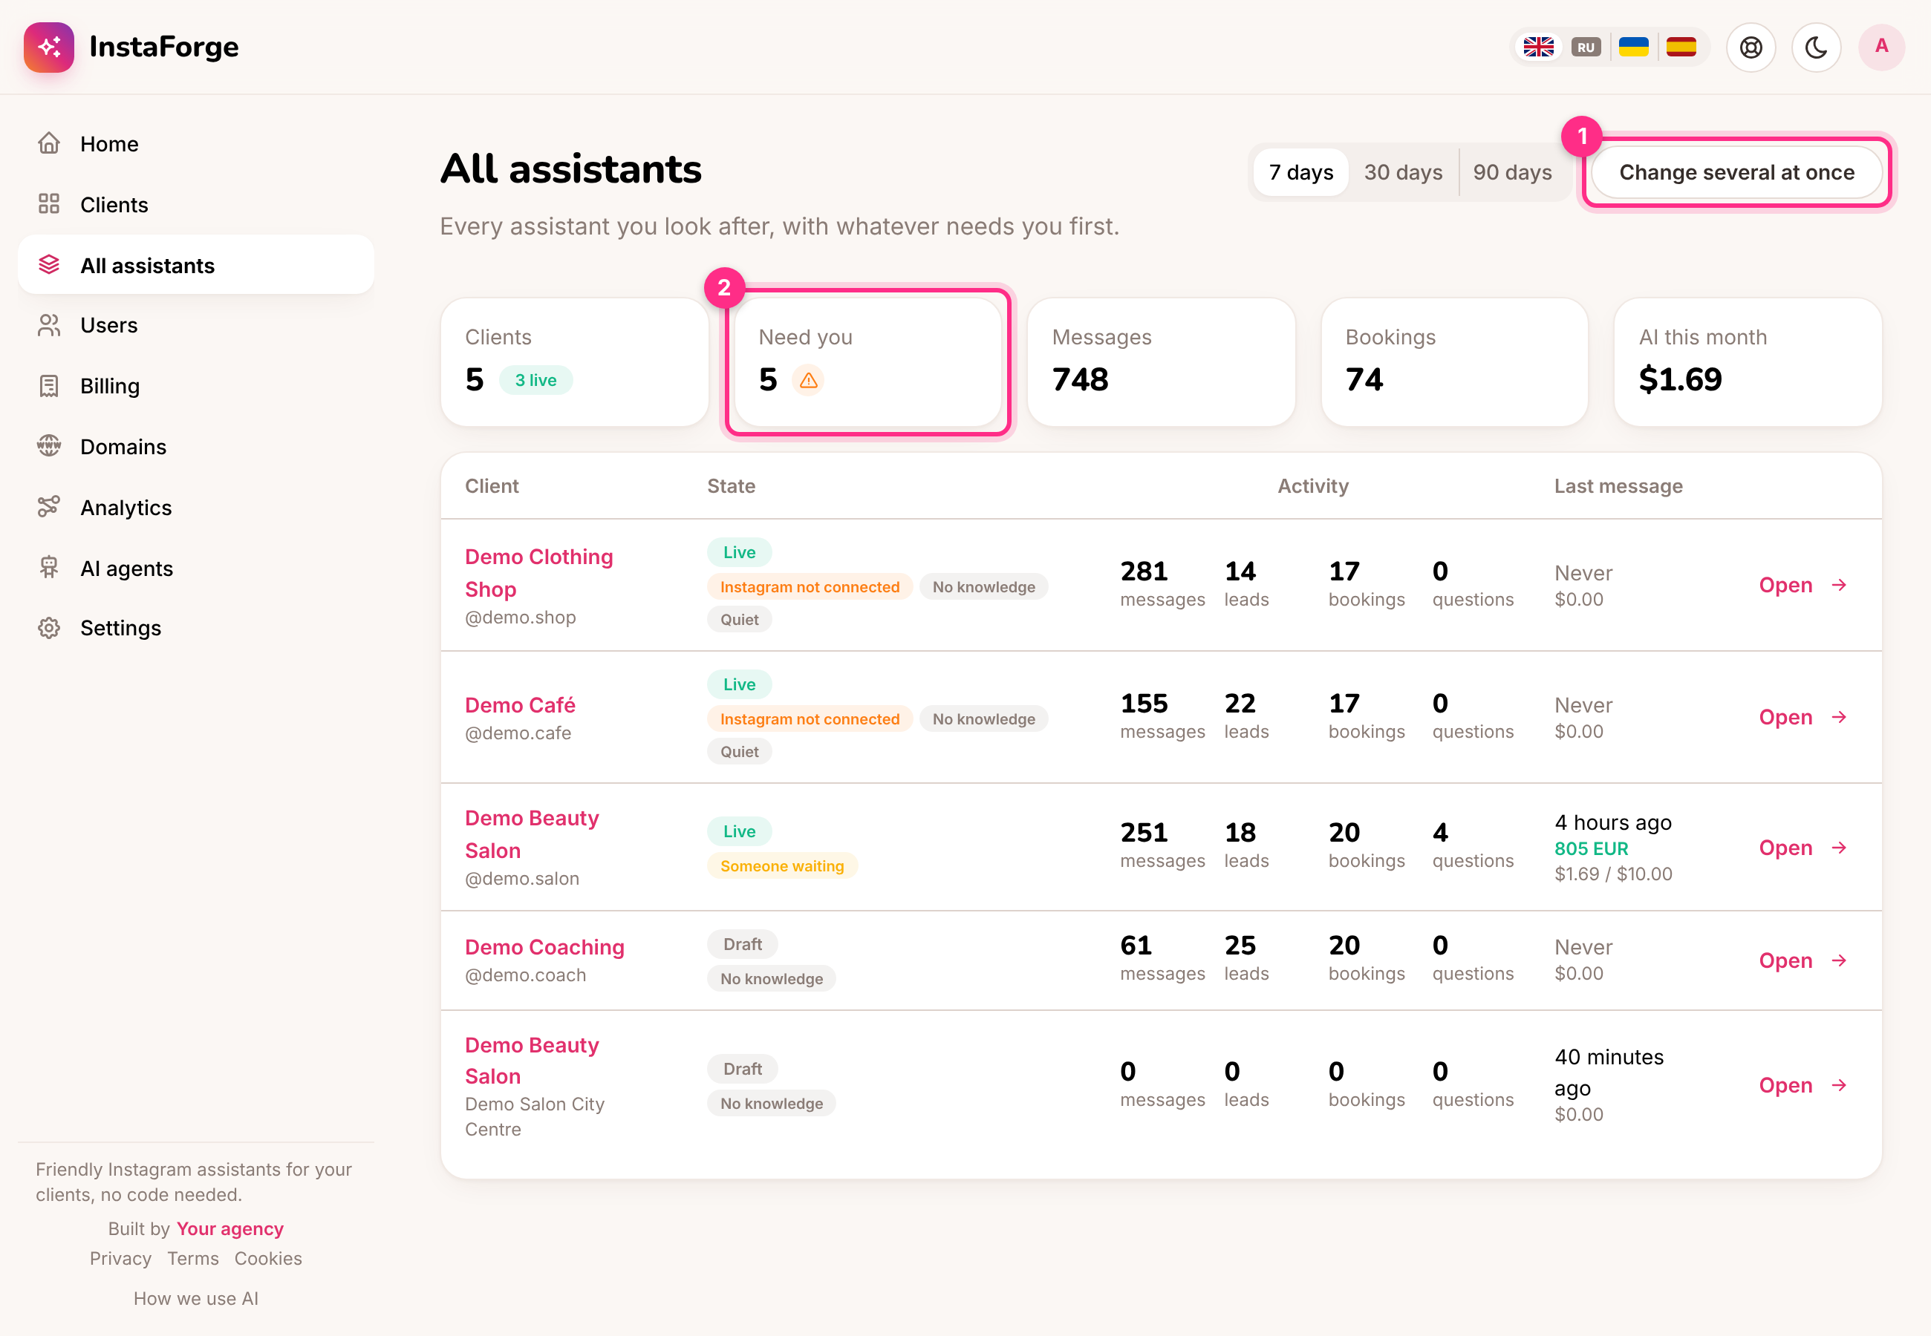Screen dimensions: 1931x1336
Task: Click the Messages 748 stat card
Action: (x=1161, y=361)
